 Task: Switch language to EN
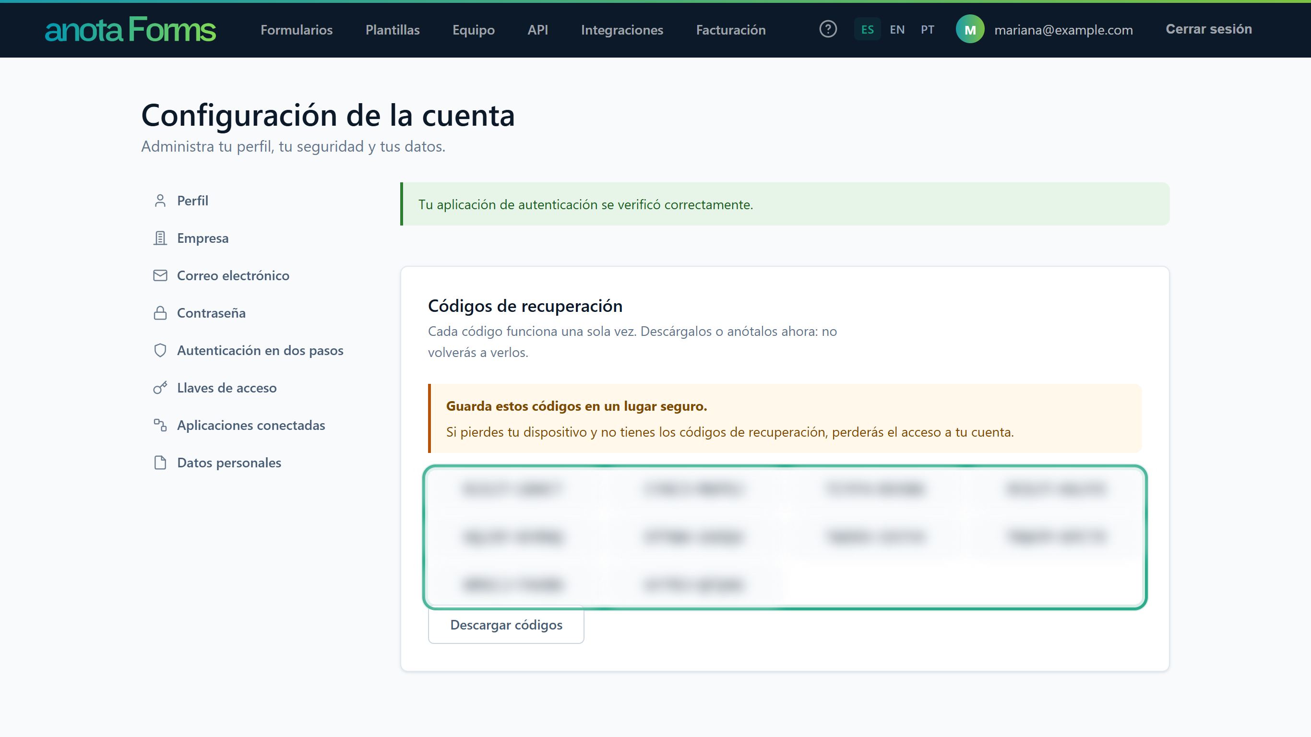(x=897, y=30)
